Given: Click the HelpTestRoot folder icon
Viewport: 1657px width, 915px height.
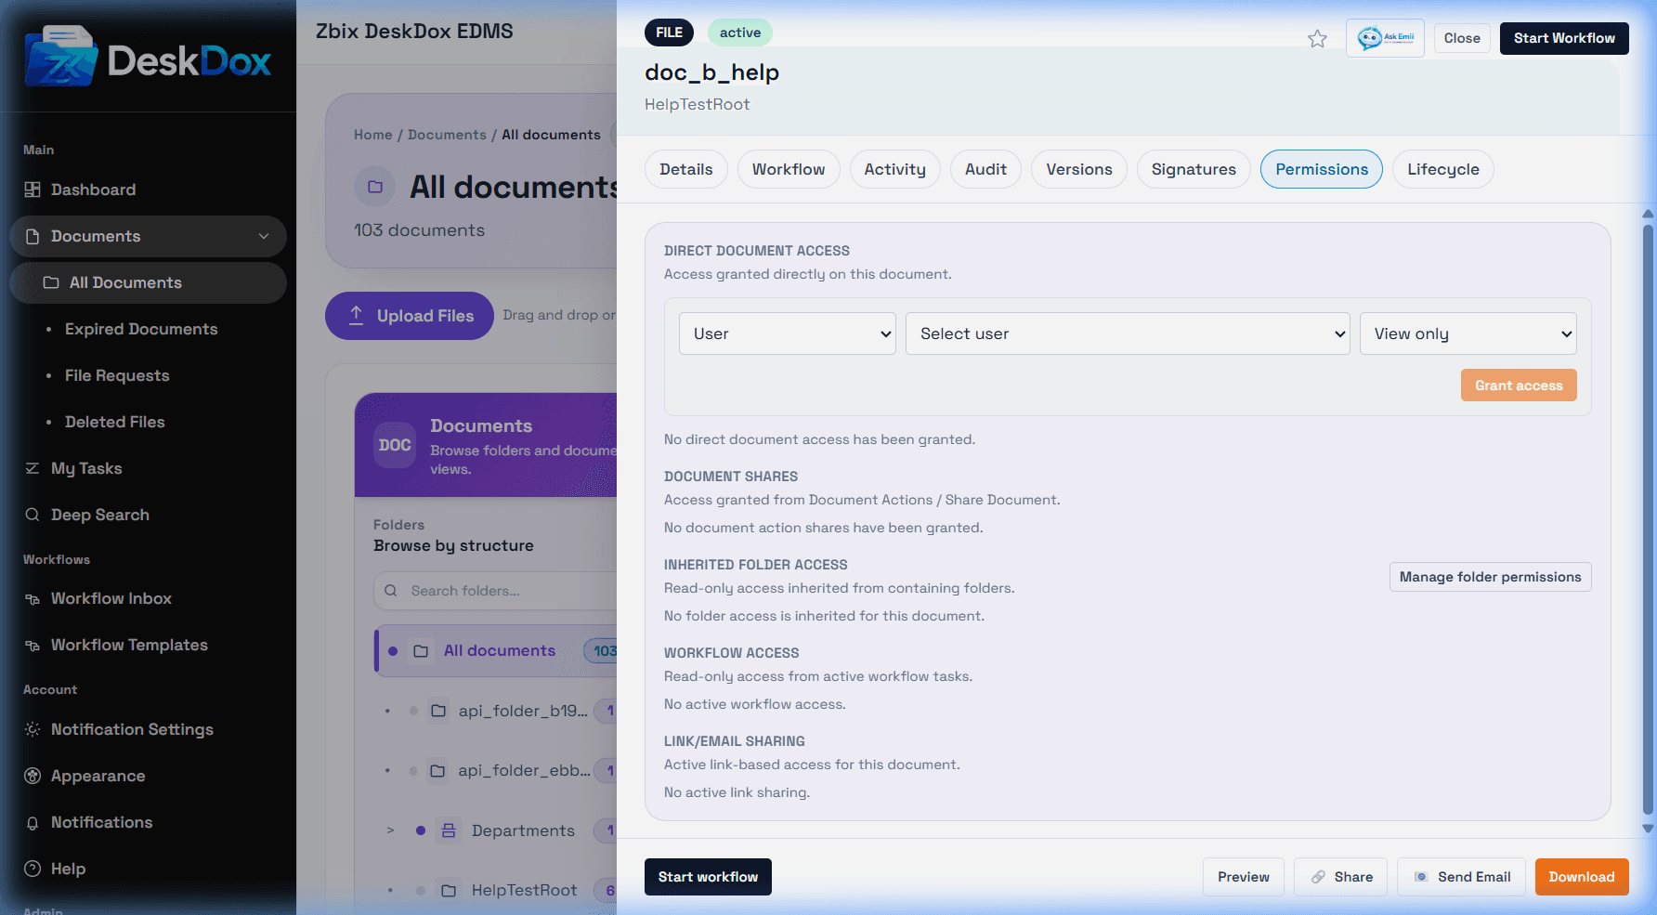Looking at the screenshot, I should point(449,890).
